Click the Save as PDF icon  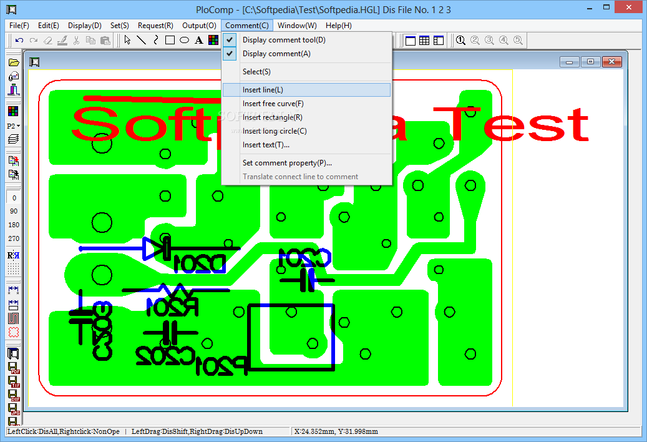click(14, 368)
